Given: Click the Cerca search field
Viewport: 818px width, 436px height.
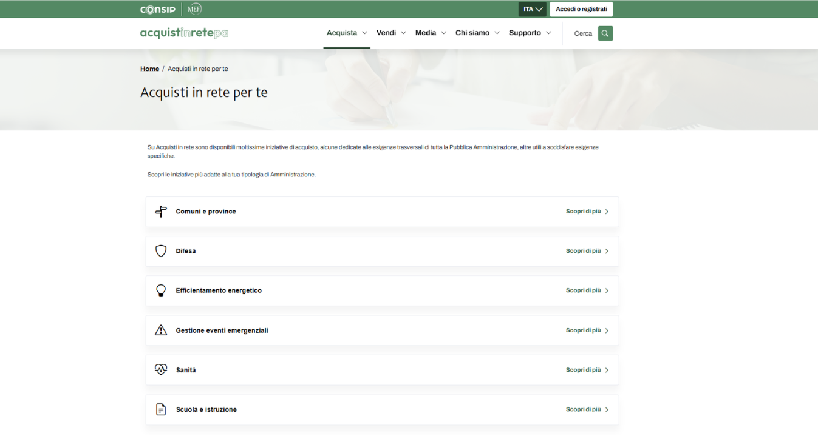Looking at the screenshot, I should tap(583, 33).
